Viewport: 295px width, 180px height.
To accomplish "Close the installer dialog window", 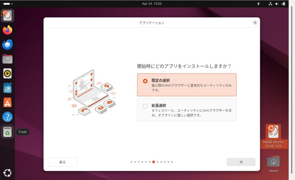I will click(x=255, y=22).
